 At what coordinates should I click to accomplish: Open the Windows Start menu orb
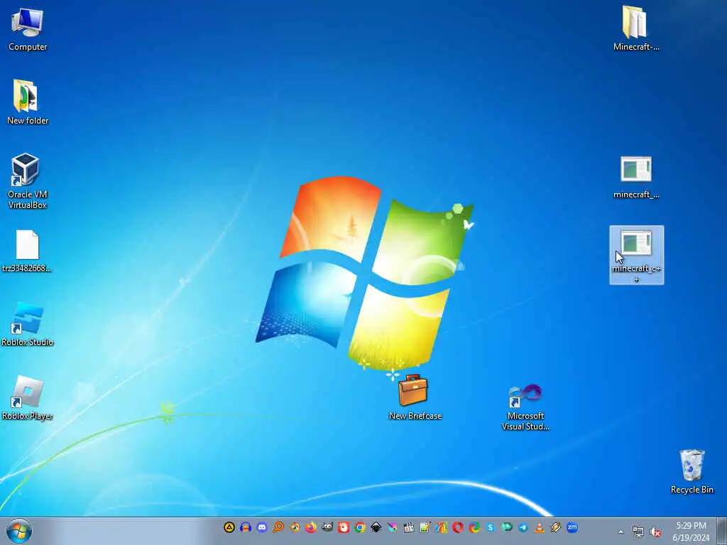[19, 531]
